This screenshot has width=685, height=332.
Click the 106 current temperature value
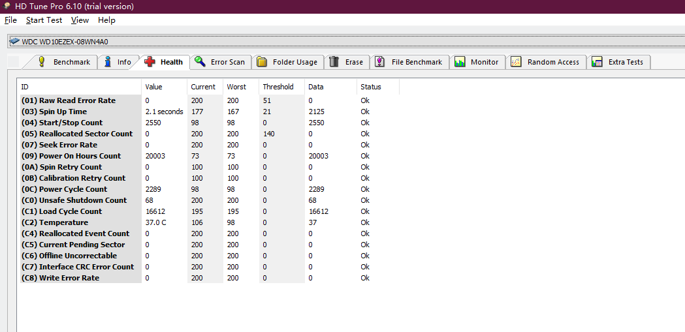coord(197,222)
